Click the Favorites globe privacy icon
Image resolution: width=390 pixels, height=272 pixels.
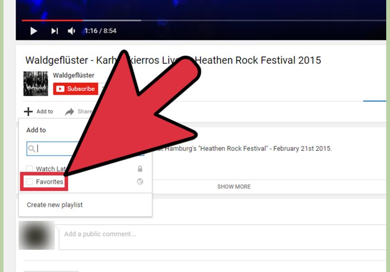pyautogui.click(x=140, y=182)
